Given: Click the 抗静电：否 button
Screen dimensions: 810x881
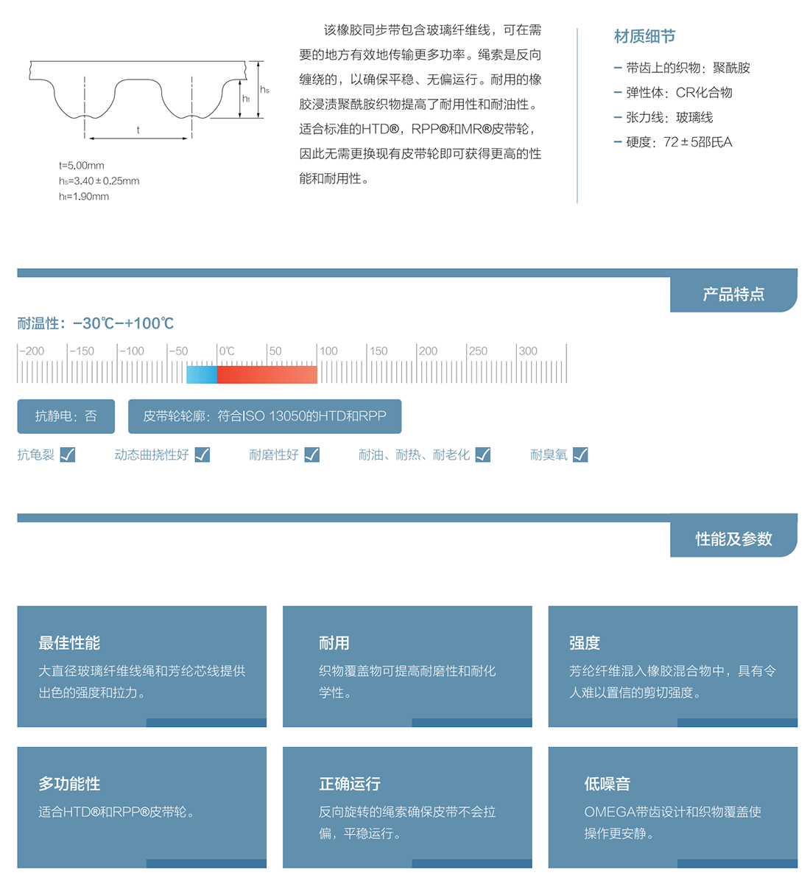Looking at the screenshot, I should 66,416.
